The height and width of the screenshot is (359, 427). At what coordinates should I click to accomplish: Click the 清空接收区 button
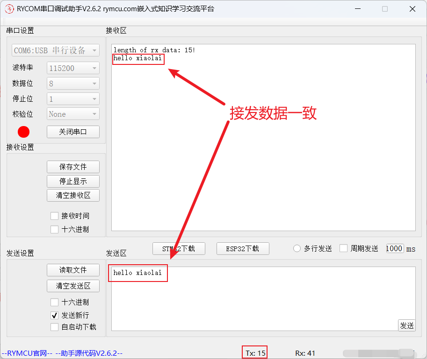(73, 195)
